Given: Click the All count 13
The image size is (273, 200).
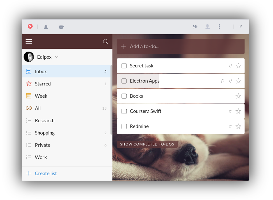Looking at the screenshot, I should (x=104, y=108).
